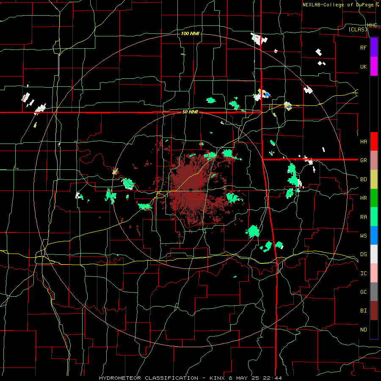Click the light pink IC legend swatch
The height and width of the screenshot is (381, 381).
point(374,273)
